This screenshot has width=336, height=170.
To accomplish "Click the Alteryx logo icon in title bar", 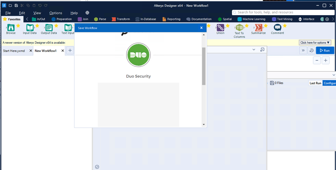I will tap(4, 5).
